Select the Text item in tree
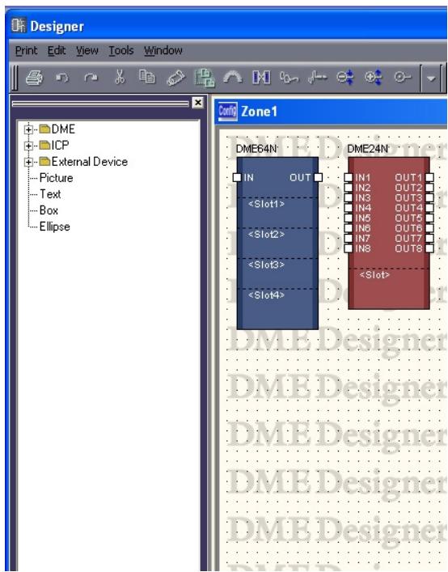This screenshot has height=572, width=448. 50,194
